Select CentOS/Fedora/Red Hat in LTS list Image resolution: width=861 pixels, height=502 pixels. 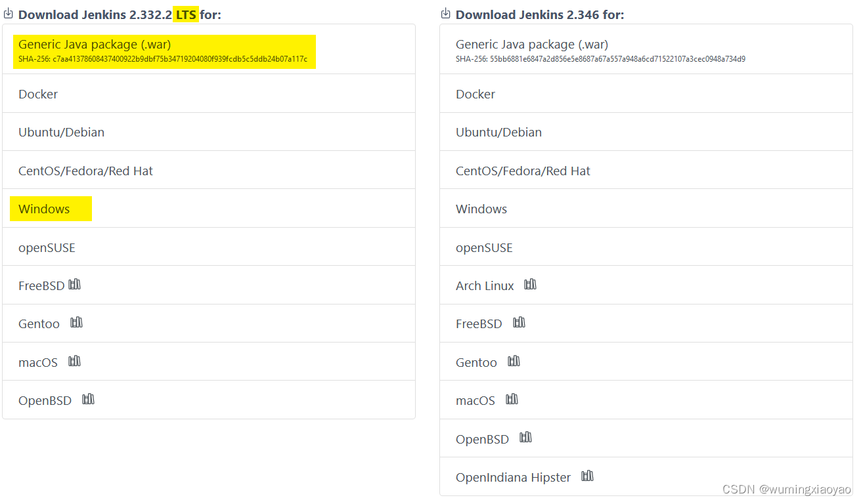point(209,171)
